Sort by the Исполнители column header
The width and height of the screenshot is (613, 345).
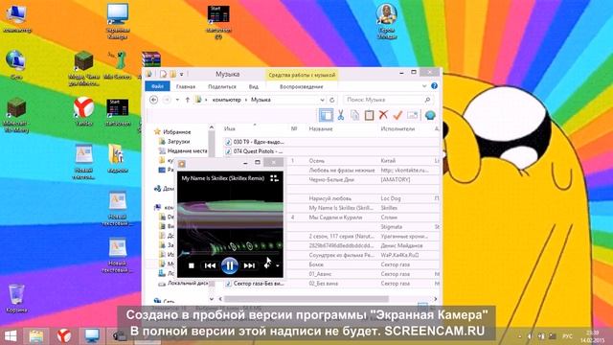(x=397, y=128)
